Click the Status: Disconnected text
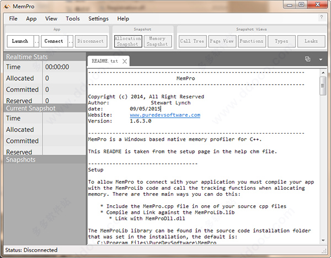This screenshot has height=258, width=331. coord(31,250)
